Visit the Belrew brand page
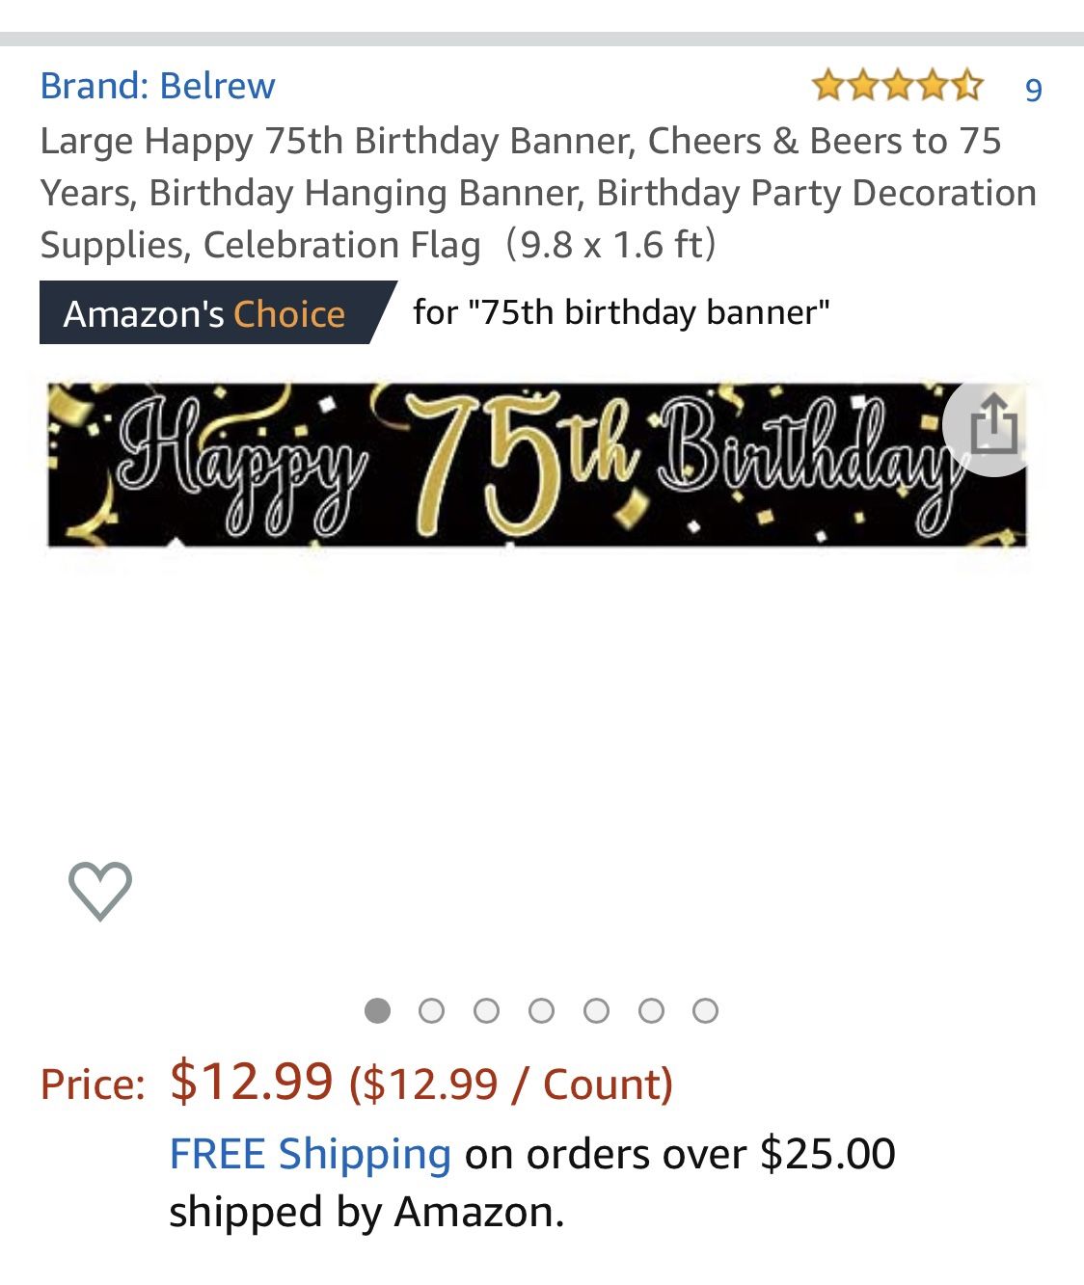The width and height of the screenshot is (1084, 1285). tap(157, 86)
